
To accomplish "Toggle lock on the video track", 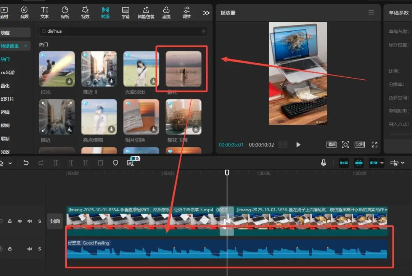I will point(10,221).
